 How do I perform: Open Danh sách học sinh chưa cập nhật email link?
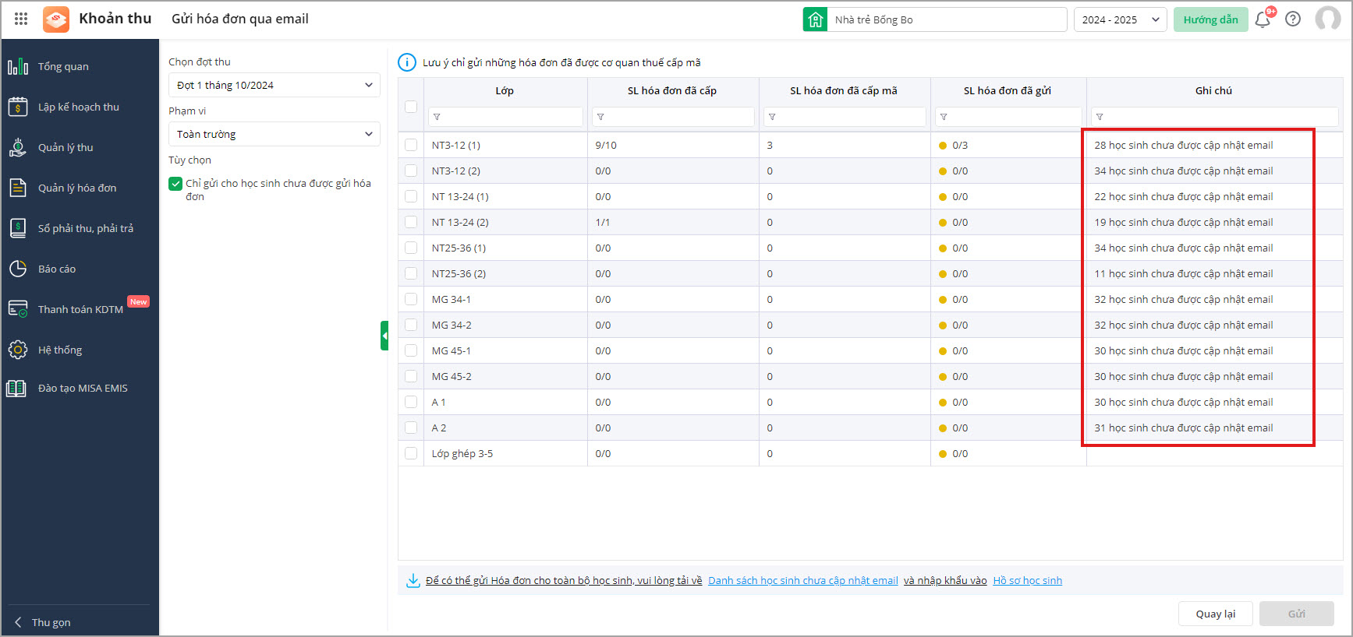(x=803, y=580)
